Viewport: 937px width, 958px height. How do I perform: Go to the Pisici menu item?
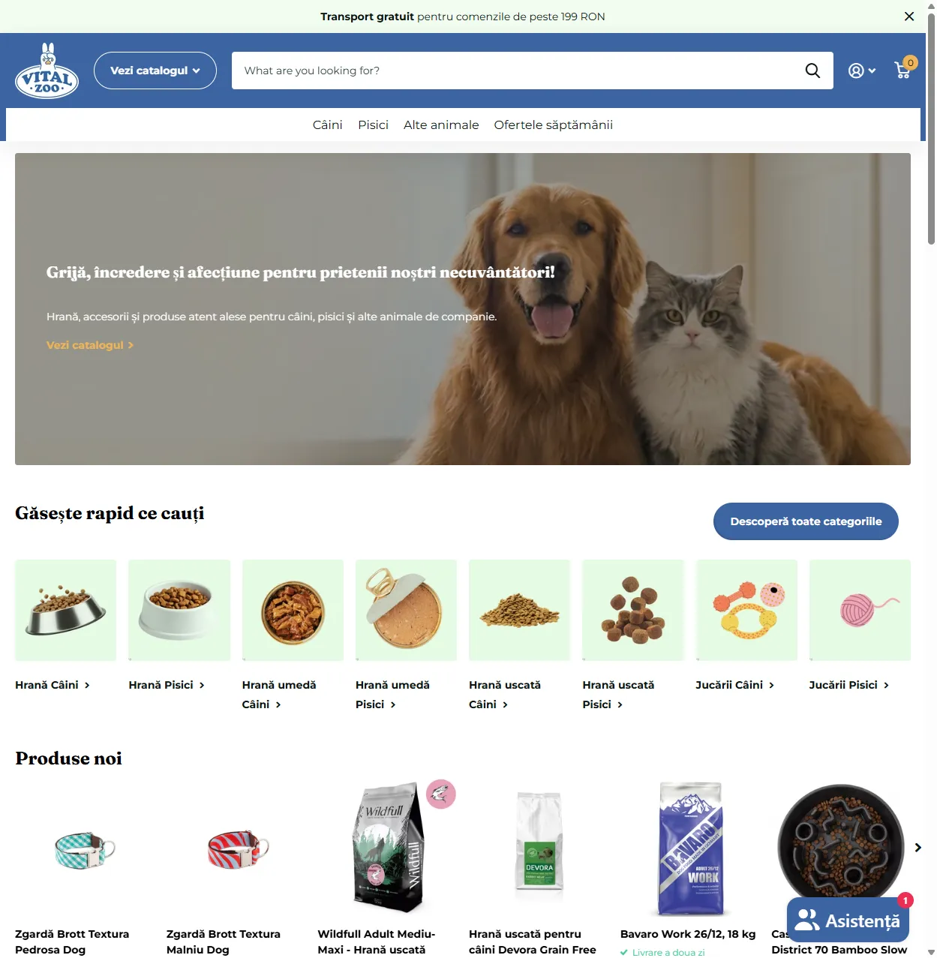[x=373, y=125]
